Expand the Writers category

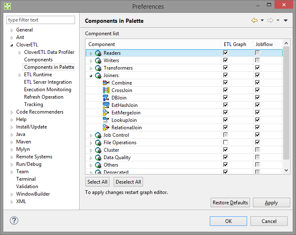point(91,61)
